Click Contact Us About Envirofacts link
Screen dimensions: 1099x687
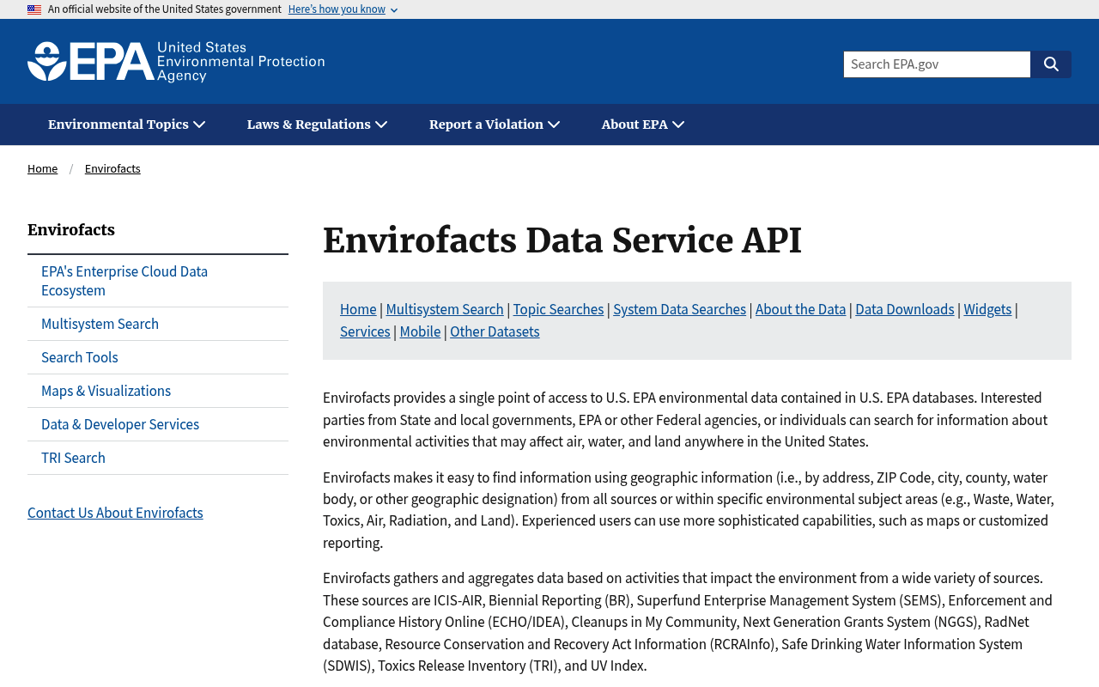point(115,513)
